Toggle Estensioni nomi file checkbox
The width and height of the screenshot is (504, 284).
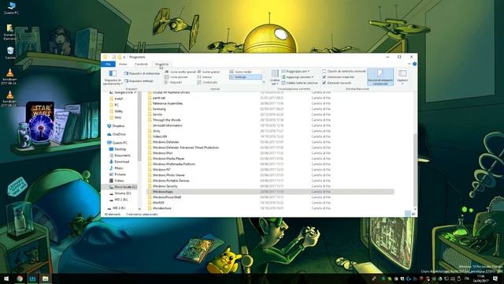[324, 77]
